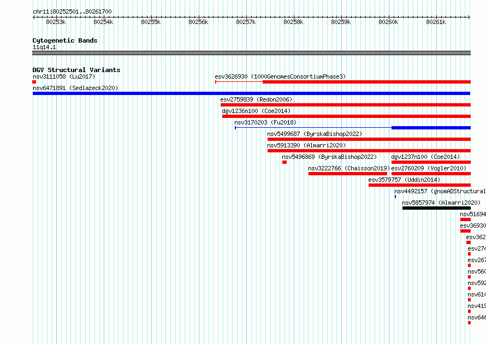This screenshot has height=344, width=486.
Task: Select the long blue nsv6471891 variant bar
Action: click(x=251, y=93)
